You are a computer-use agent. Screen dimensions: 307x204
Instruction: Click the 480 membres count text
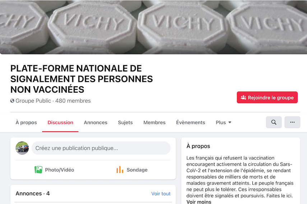(73, 101)
